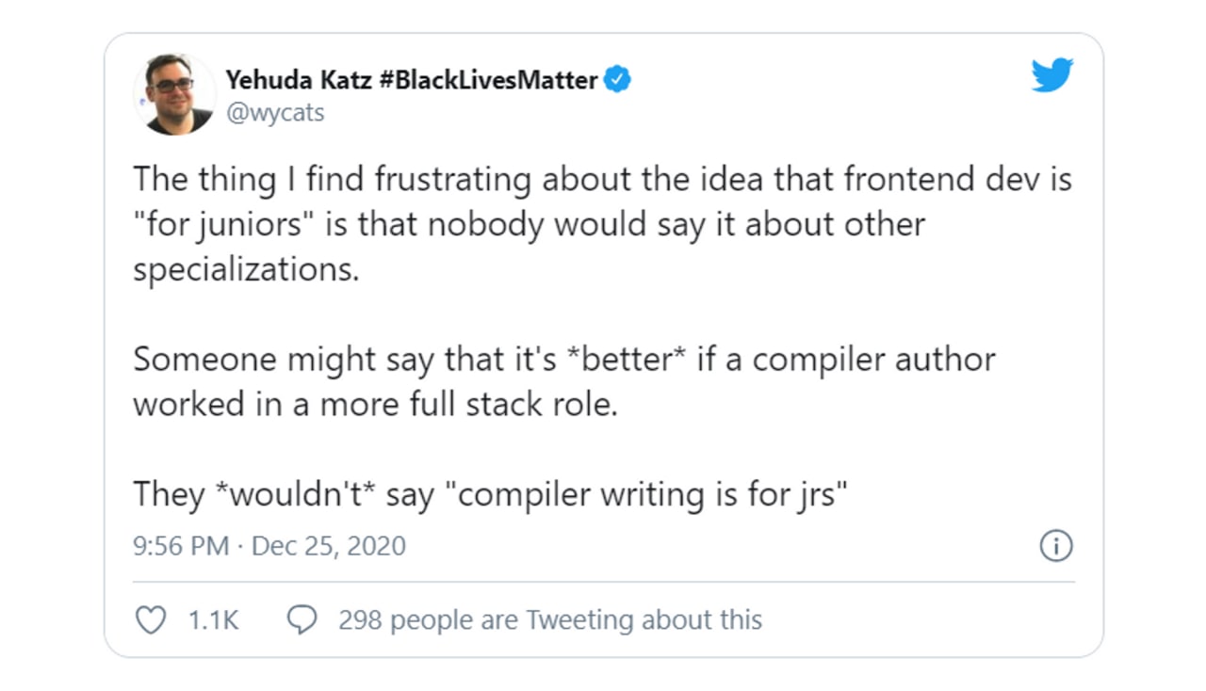Click the reply speech bubble icon
The height and width of the screenshot is (691, 1206).
301,619
